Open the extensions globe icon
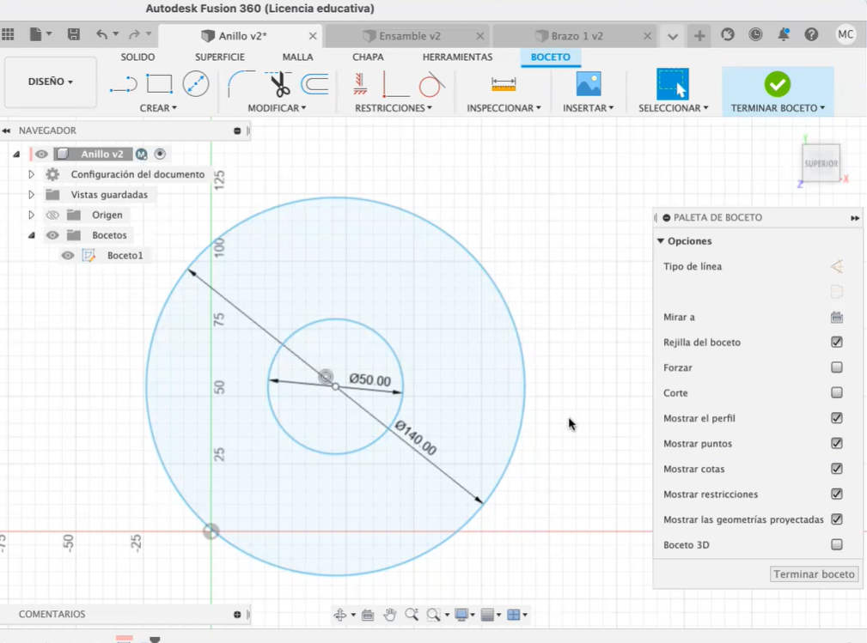The height and width of the screenshot is (643, 867). pos(728,35)
